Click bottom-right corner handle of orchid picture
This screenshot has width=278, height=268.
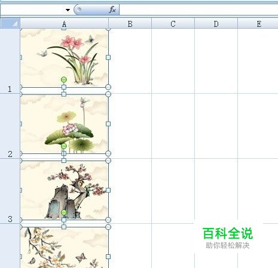[x=108, y=87]
